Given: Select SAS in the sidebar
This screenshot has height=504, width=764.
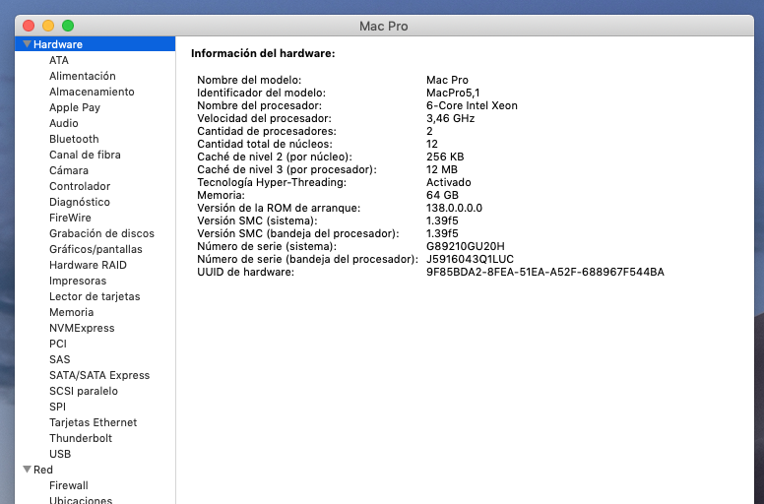Looking at the screenshot, I should coord(59,359).
